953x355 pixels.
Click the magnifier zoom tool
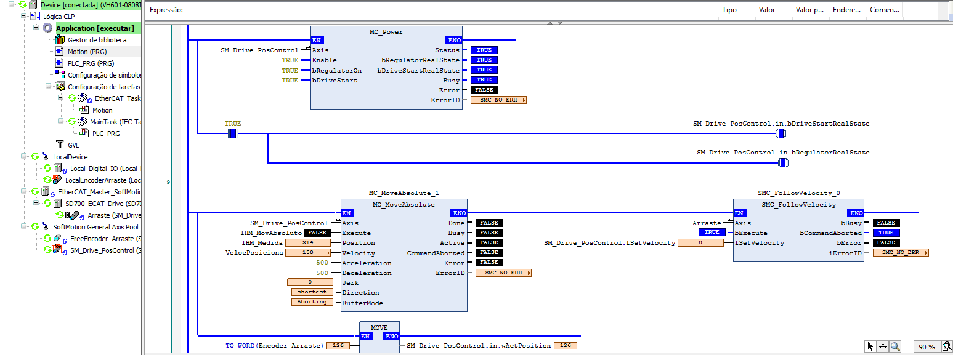coord(895,346)
